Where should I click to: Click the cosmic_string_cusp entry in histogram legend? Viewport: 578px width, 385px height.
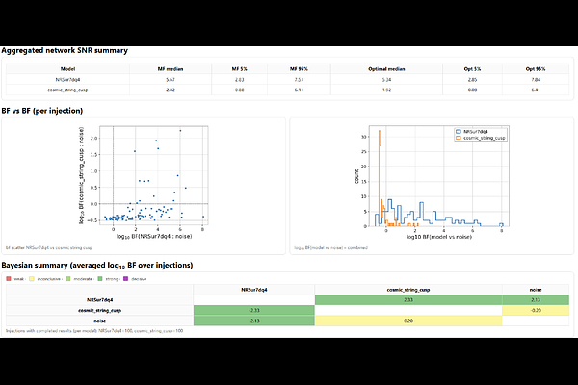point(485,137)
